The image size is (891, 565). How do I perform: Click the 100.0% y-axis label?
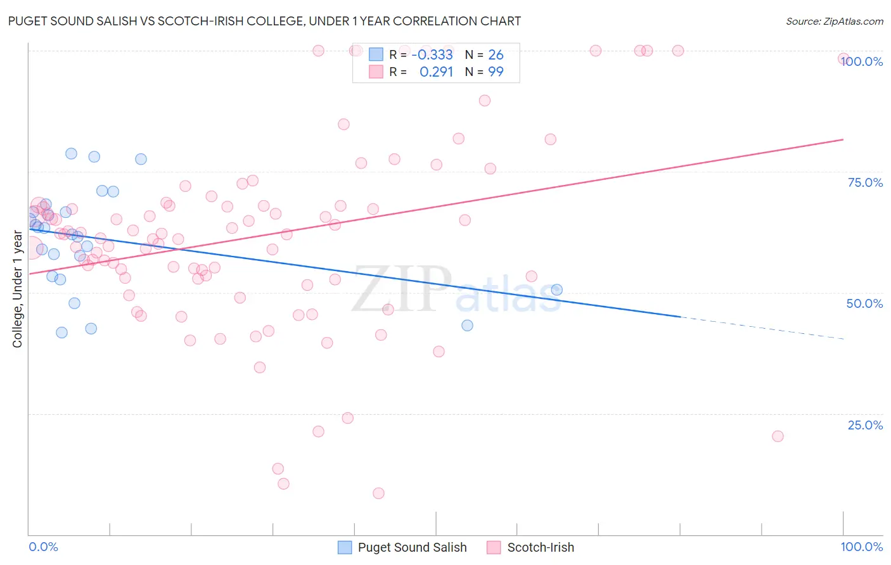coord(863,61)
